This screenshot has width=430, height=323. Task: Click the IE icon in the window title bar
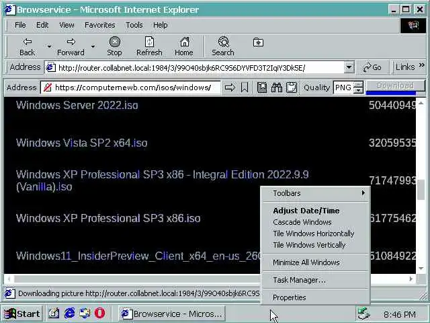pos(10,9)
